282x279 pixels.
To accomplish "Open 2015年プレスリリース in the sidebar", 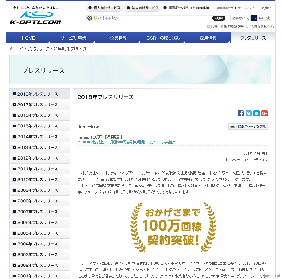I will pyautogui.click(x=40, y=126).
